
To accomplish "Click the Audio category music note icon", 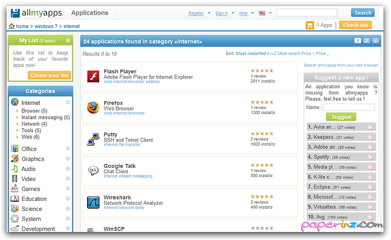I will [x=15, y=169].
